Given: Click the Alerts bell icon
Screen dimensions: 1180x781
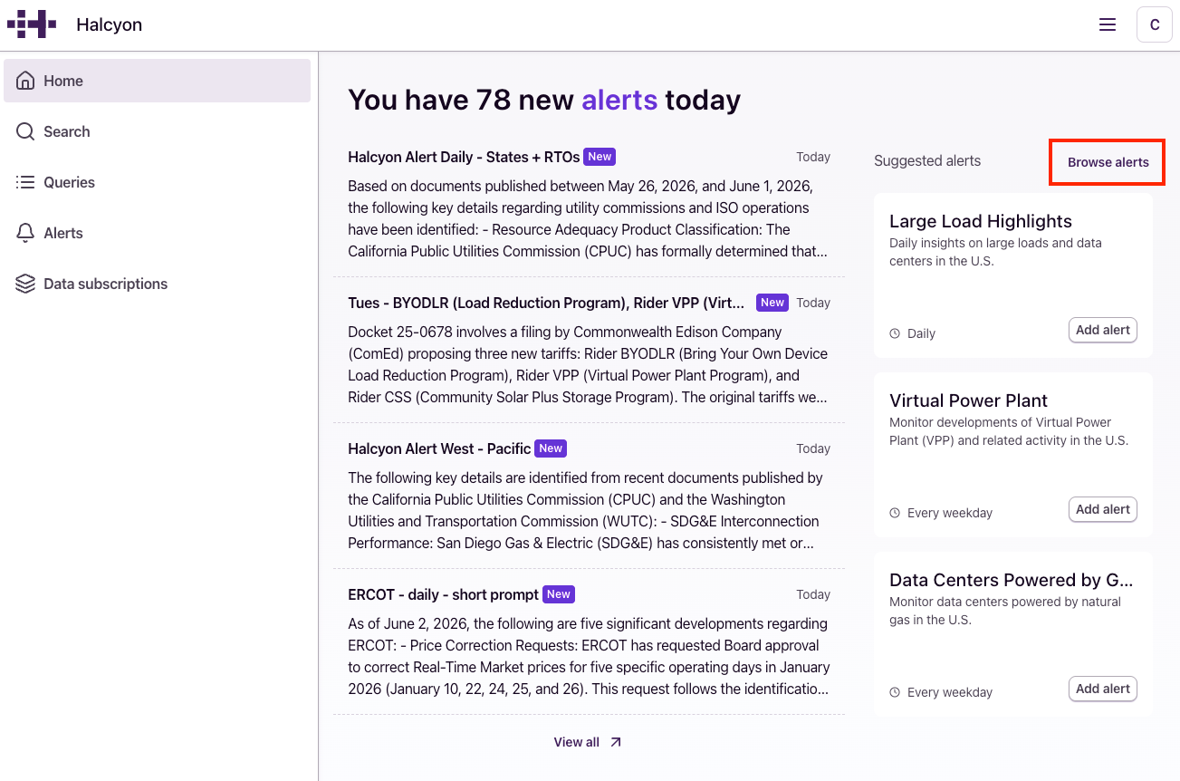Looking at the screenshot, I should (x=25, y=233).
